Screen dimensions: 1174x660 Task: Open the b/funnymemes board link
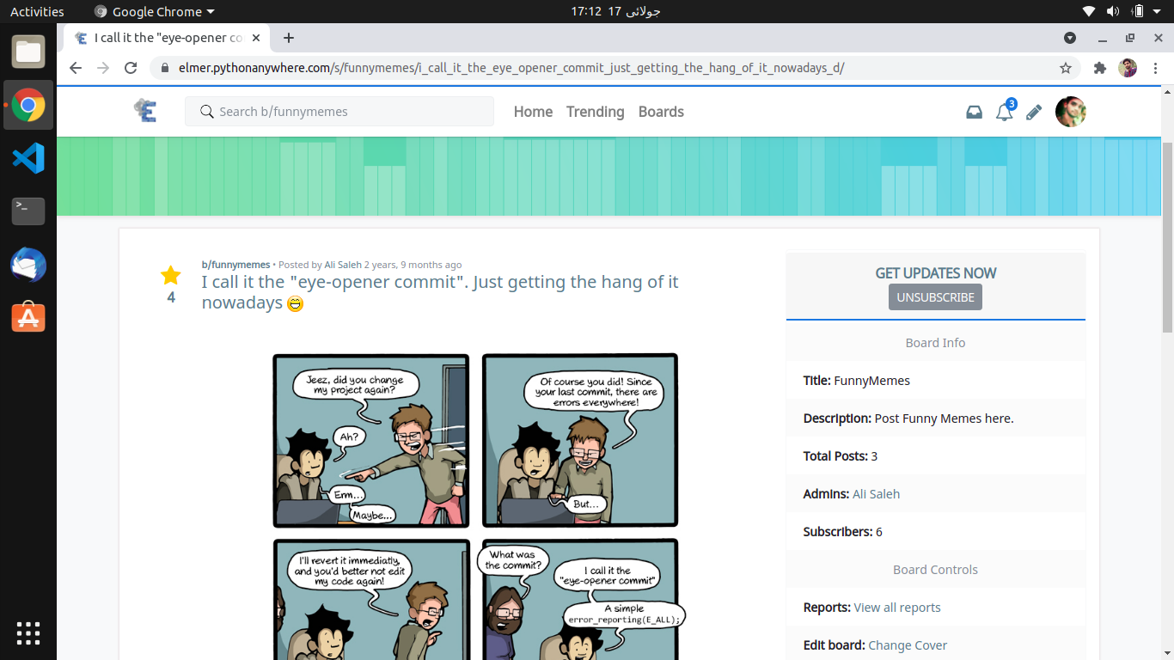235,265
